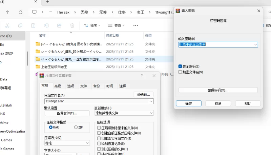Refresh the Explorer folder view
Viewport: 271px width, 155px height.
[x=21, y=12]
